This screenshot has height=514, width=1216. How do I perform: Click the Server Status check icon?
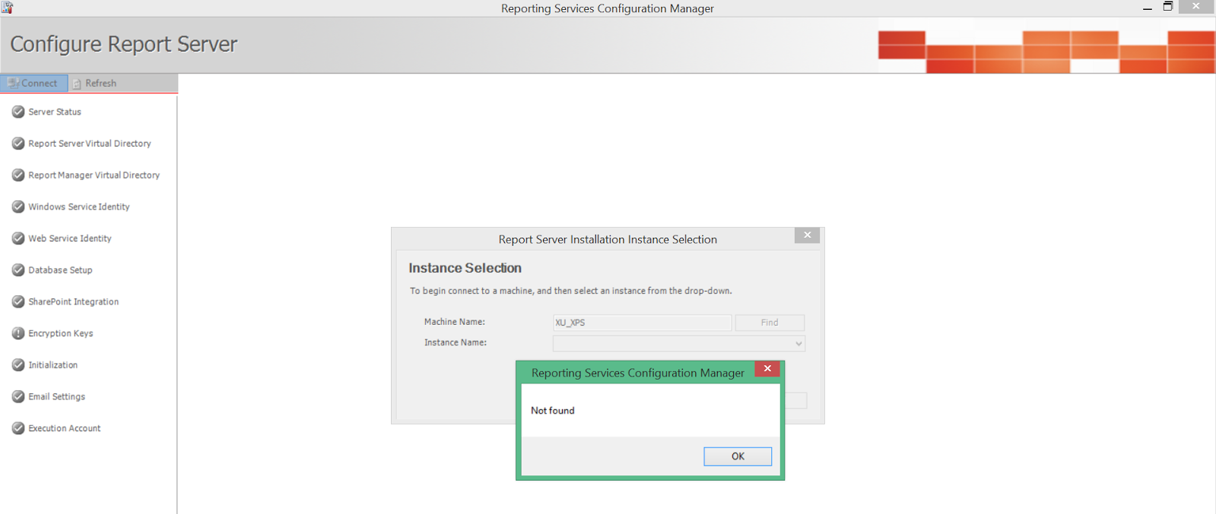pyautogui.click(x=18, y=112)
